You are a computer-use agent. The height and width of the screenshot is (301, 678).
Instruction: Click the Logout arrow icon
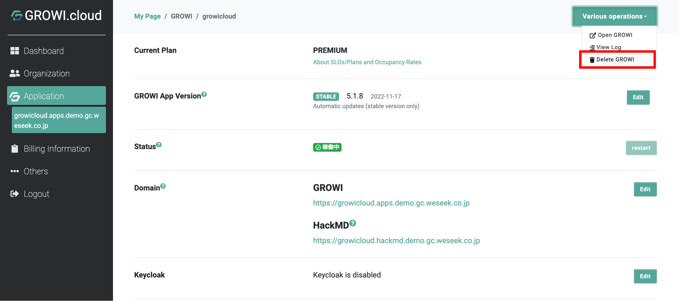[x=15, y=194]
